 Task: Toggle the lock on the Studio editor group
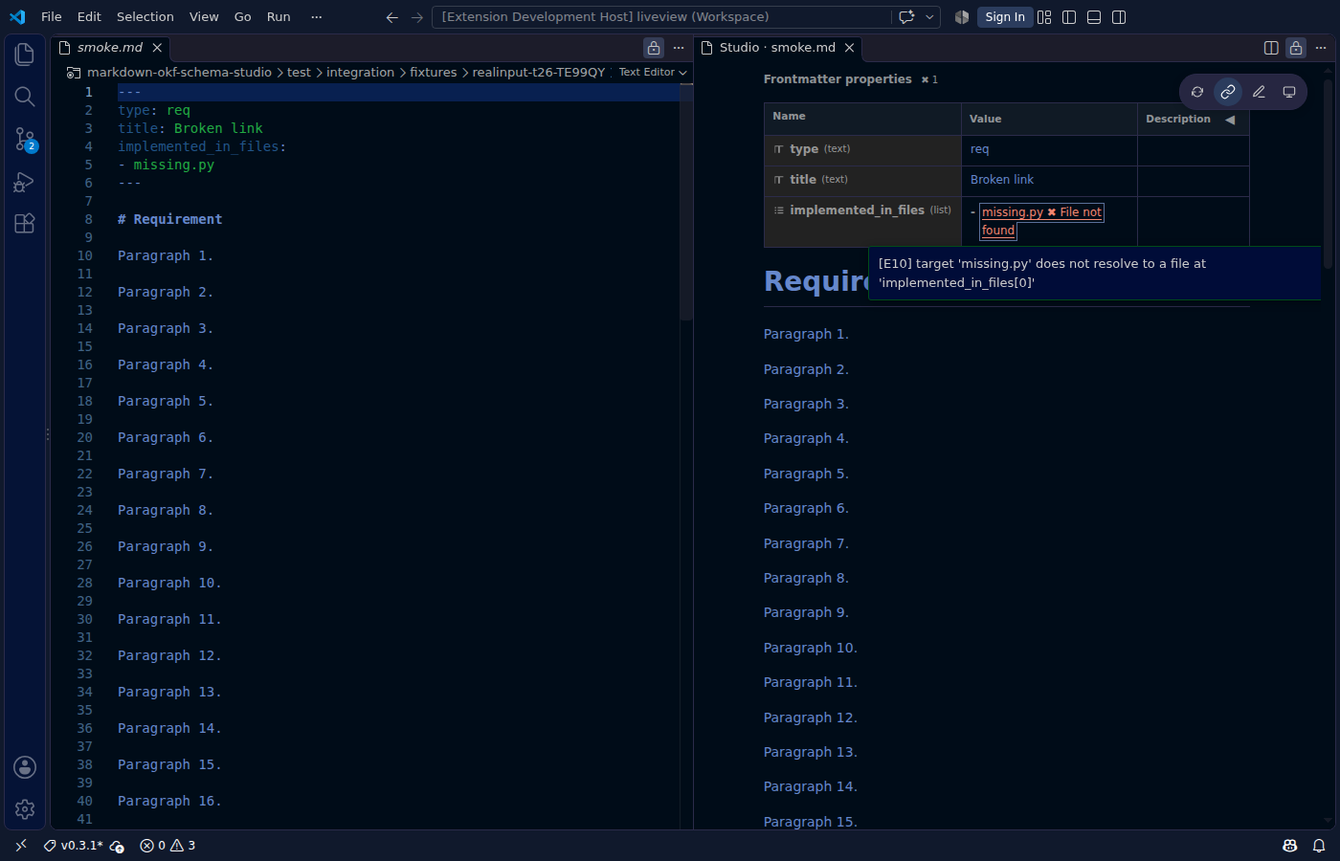(x=1296, y=48)
